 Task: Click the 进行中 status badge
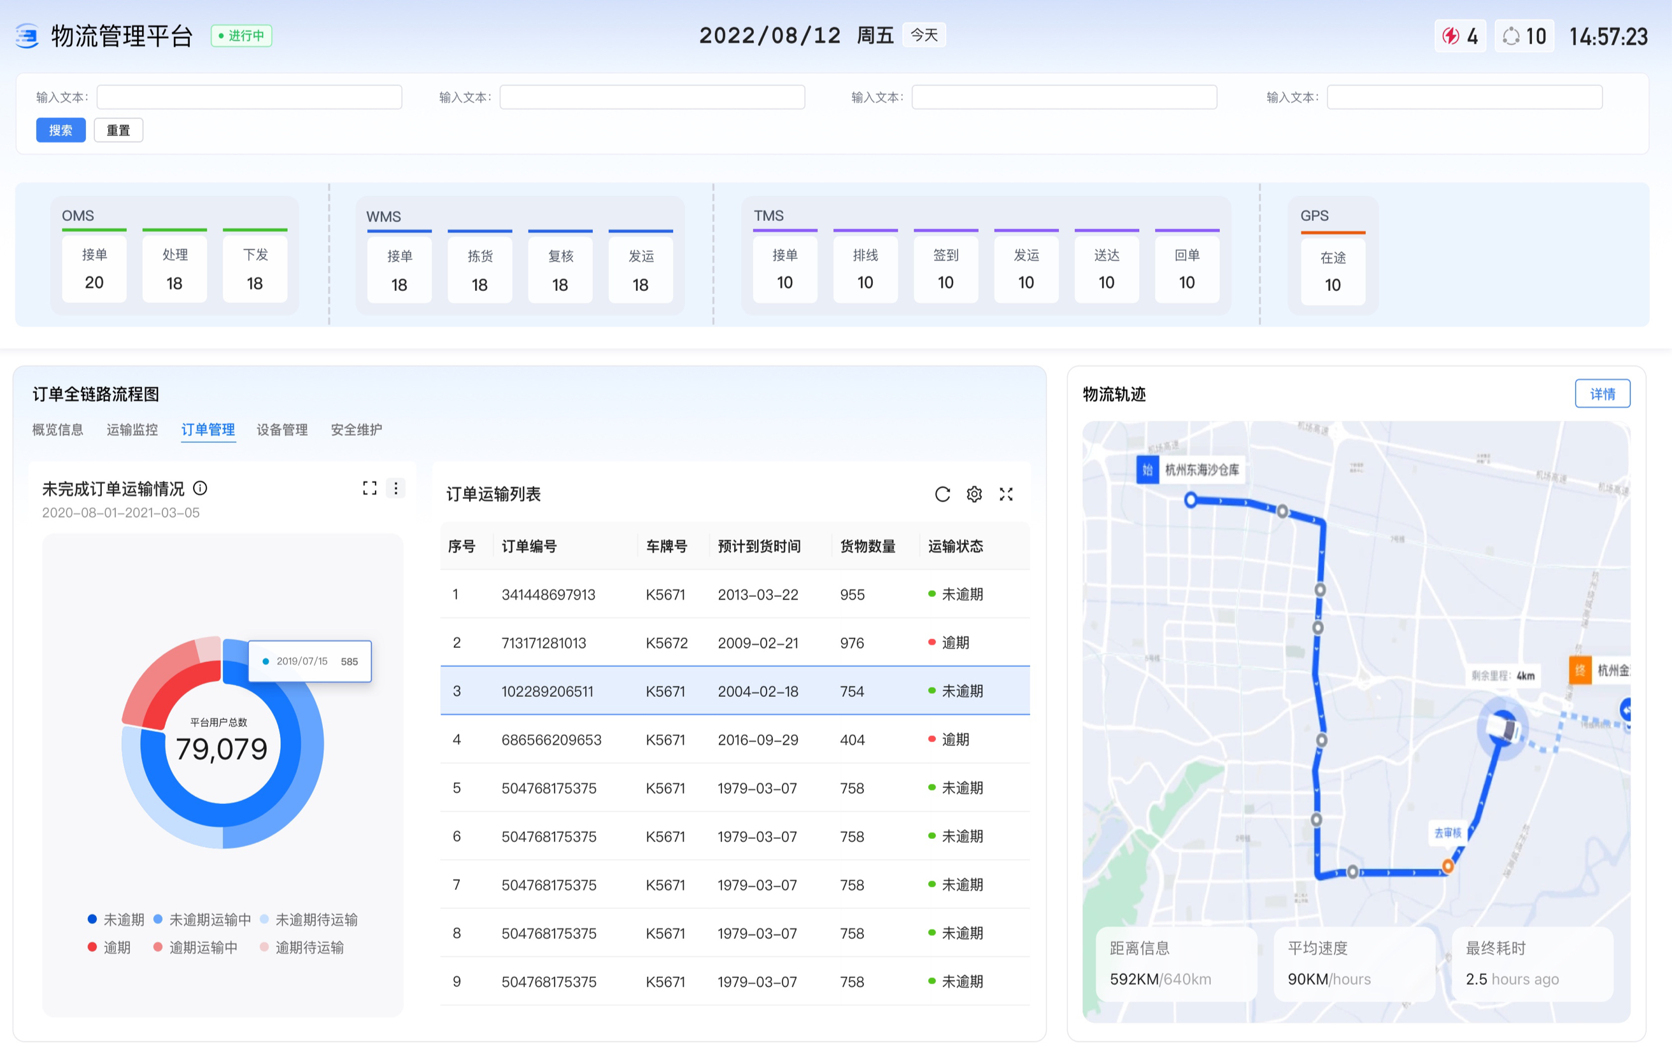[241, 36]
